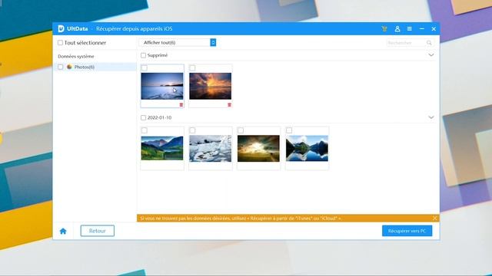Tick checkbox of green mountain lake photo
The image size is (492, 276).
[145, 130]
